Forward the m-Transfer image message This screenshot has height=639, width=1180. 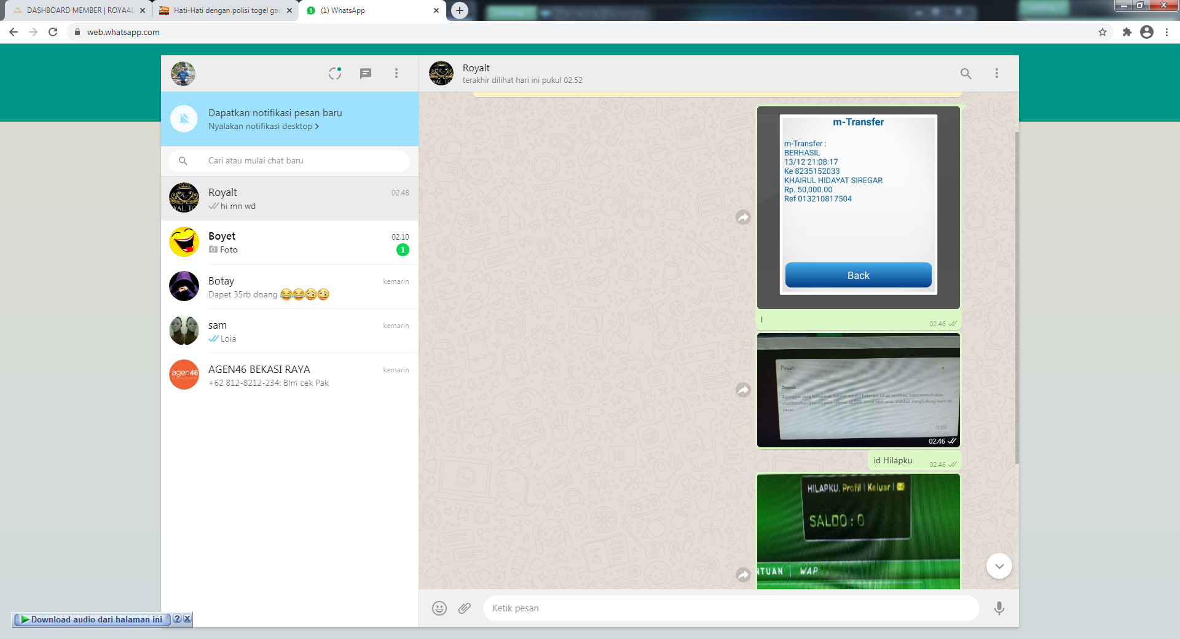(743, 217)
